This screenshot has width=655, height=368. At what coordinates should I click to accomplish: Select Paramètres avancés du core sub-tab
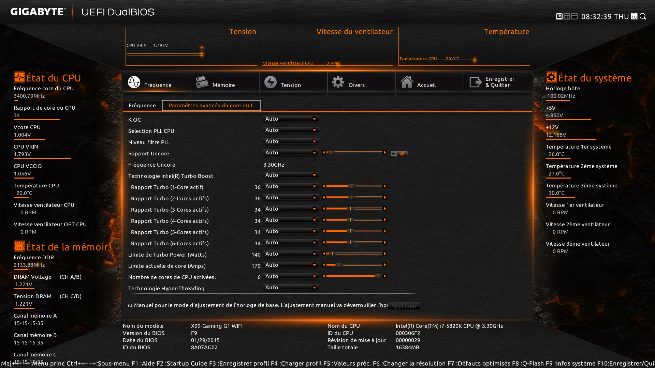[x=212, y=105]
